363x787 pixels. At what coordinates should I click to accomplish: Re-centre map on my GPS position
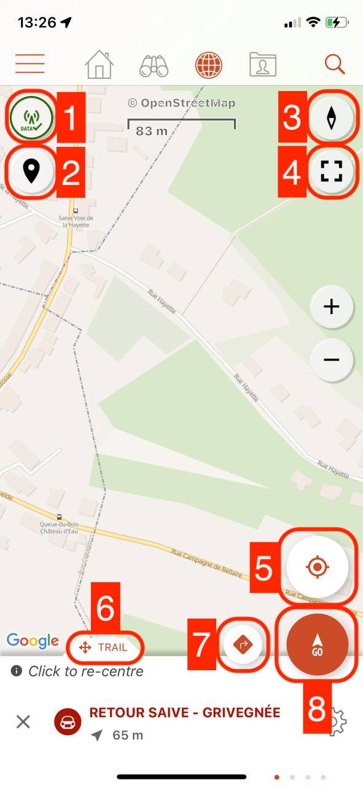click(x=317, y=568)
